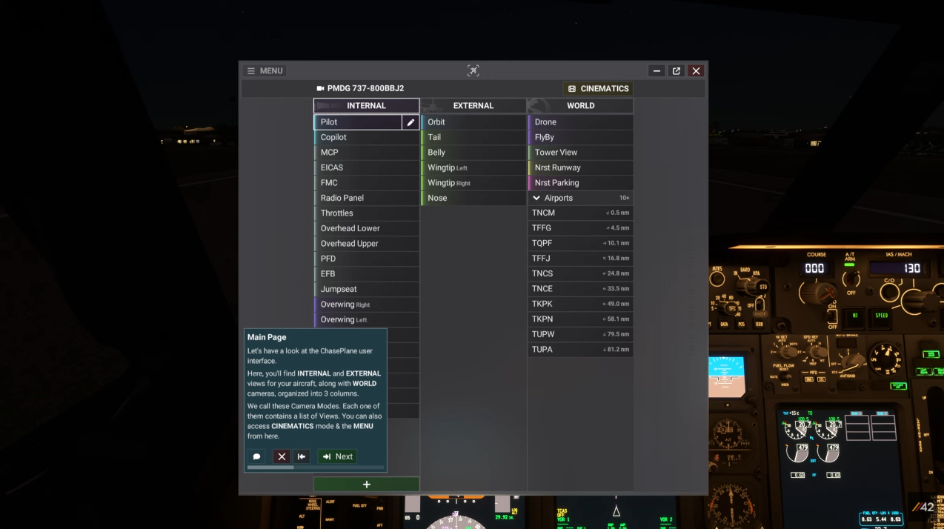Select the Drone world camera
Viewport: 944px width, 529px height.
tap(581, 122)
